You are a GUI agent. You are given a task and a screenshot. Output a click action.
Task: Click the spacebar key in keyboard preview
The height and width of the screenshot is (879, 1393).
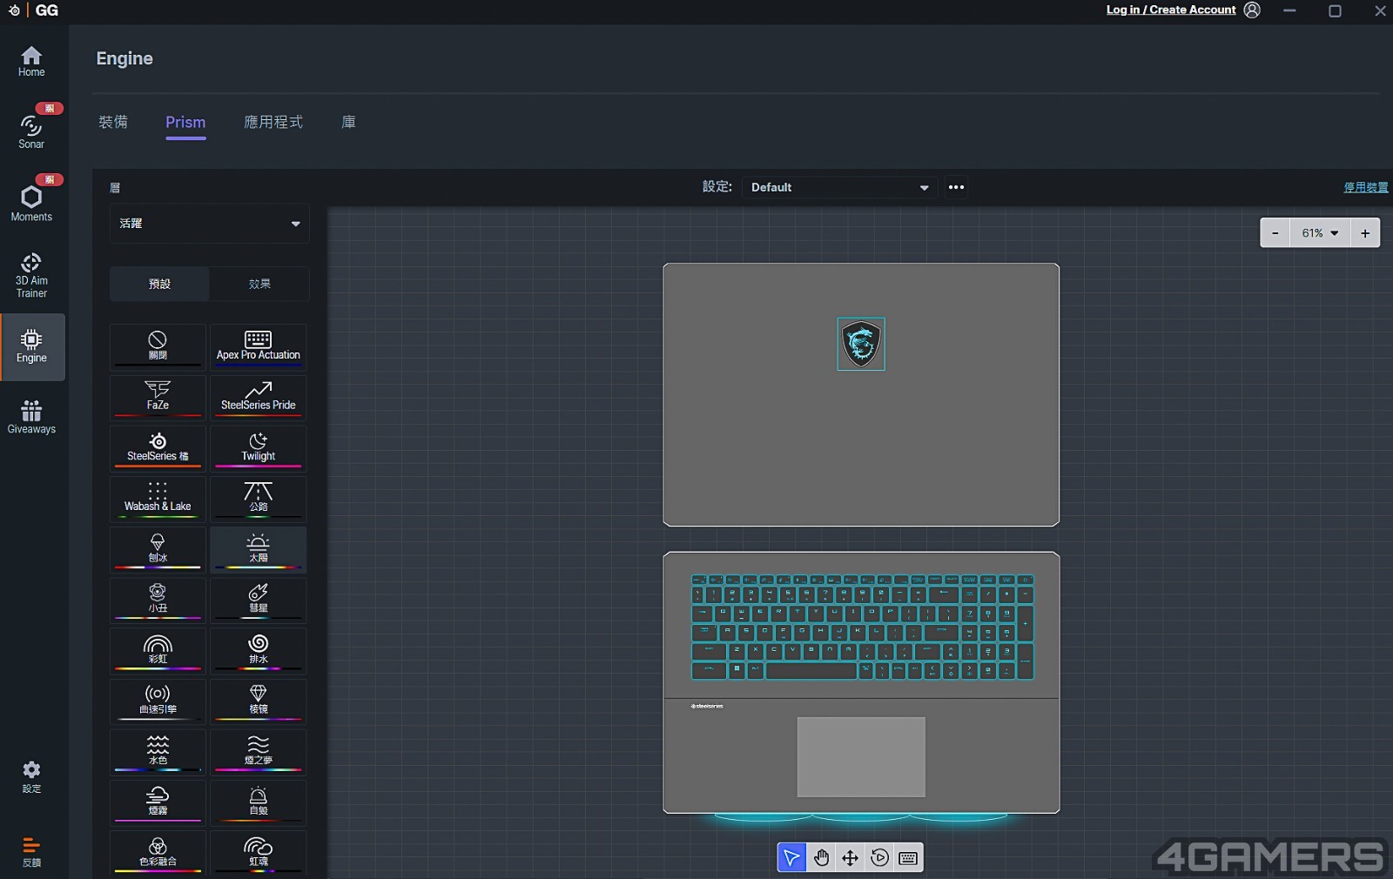811,671
